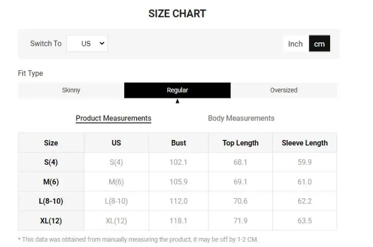Screen dimensions: 373x247
Task: Click the 63.5 sleeve length cell
Action: click(304, 221)
